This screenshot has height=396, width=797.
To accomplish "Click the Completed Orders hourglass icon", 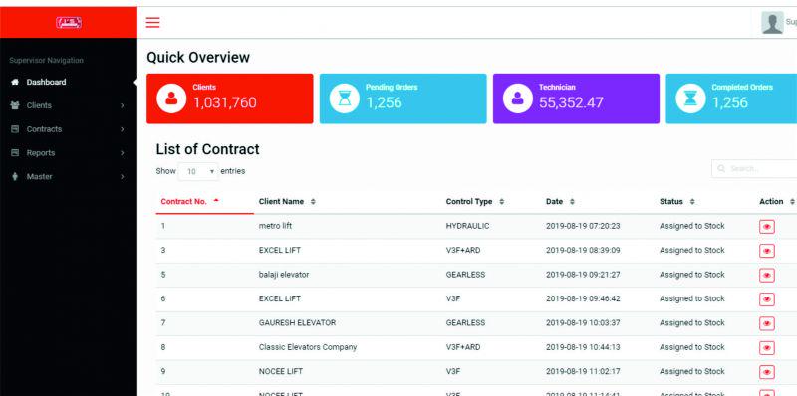I will click(690, 99).
